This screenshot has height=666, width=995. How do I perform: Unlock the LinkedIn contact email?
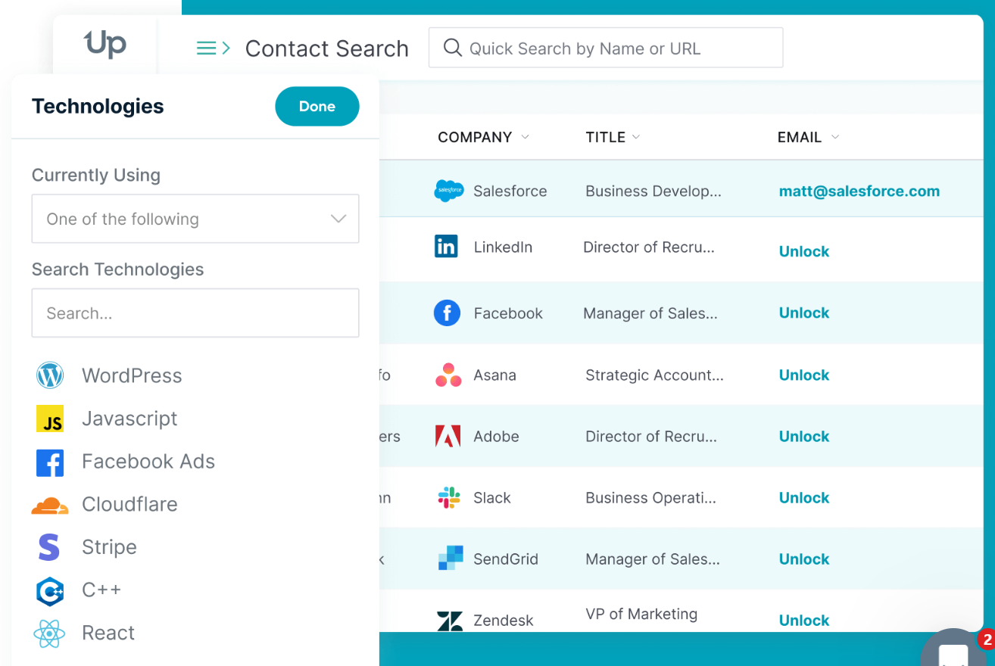(804, 251)
